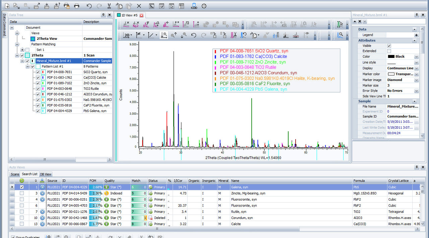Disable the Visible attribute checkbox

[389, 46]
